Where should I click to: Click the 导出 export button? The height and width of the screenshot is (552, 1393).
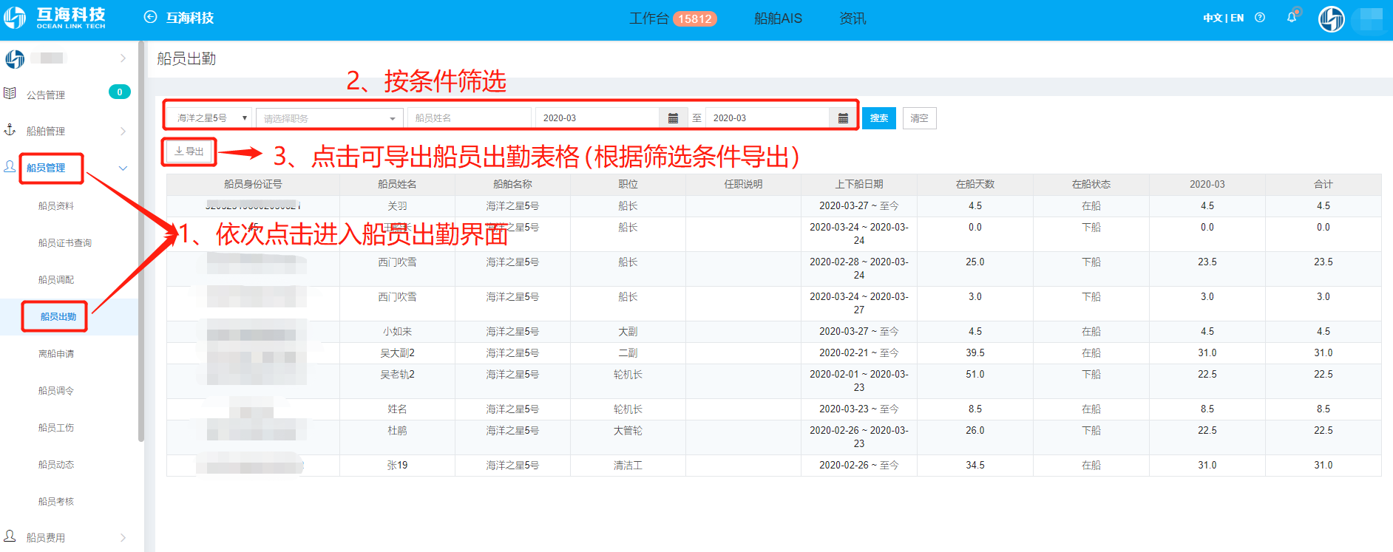(189, 151)
